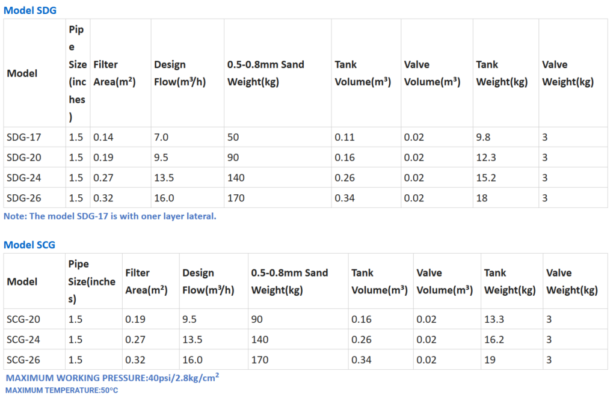The width and height of the screenshot is (616, 398).
Task: Click the 15.2 tank weight value
Action: click(486, 178)
